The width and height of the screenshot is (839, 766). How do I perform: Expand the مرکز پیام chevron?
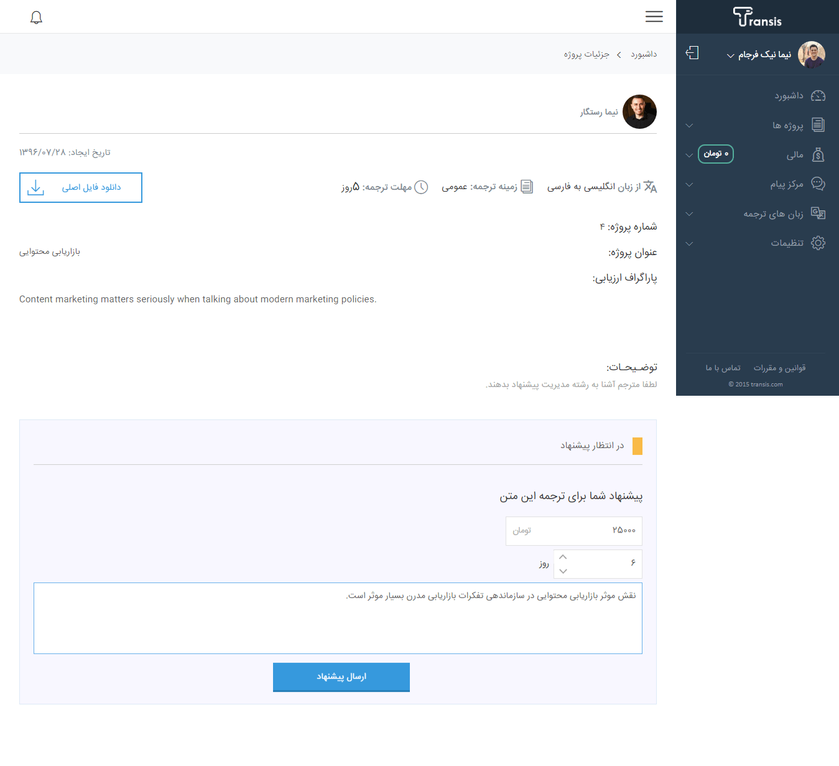689,185
